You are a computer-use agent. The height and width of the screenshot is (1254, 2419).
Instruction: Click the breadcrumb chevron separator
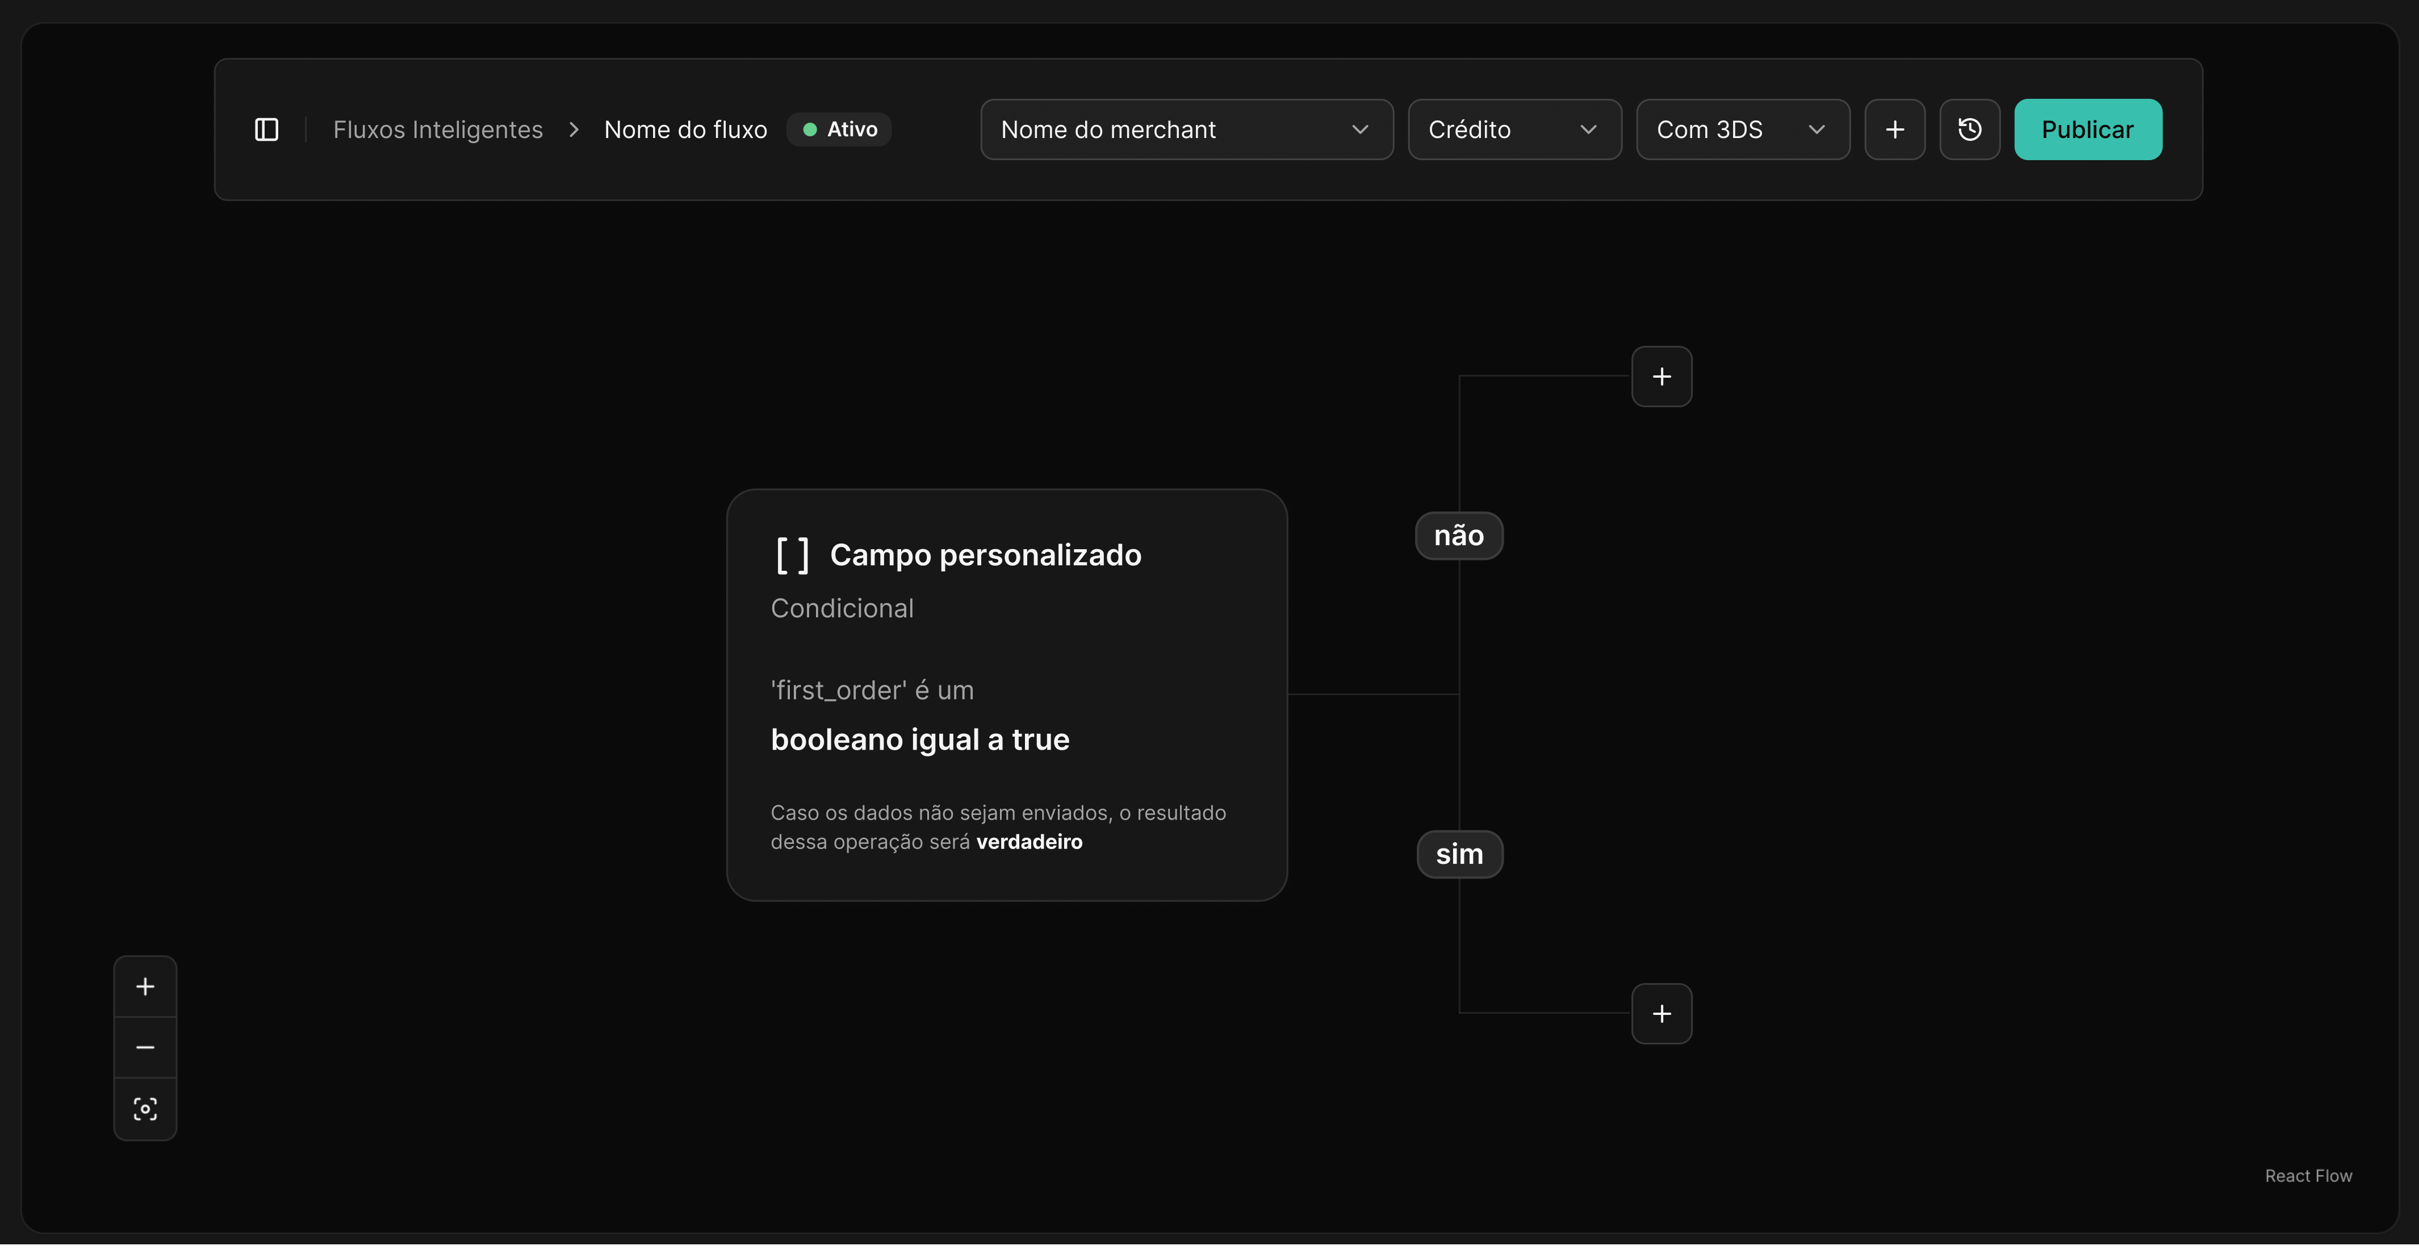coord(574,129)
